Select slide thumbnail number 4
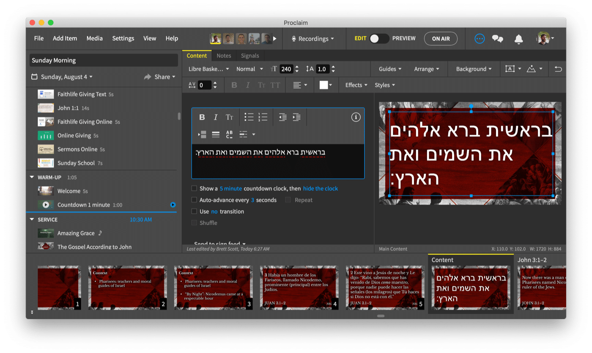This screenshot has width=592, height=353. (299, 288)
